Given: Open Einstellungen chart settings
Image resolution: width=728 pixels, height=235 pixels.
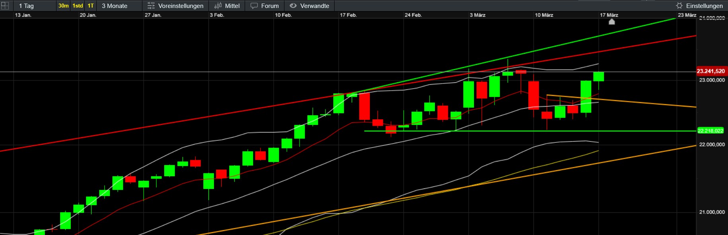Looking at the screenshot, I should pos(699,6).
